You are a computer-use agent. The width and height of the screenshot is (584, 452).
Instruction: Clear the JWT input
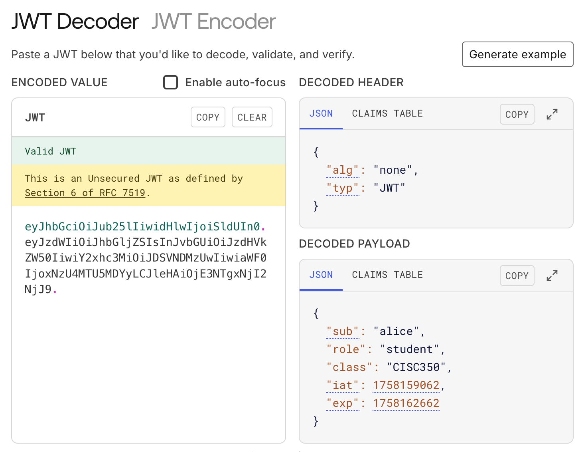click(252, 117)
